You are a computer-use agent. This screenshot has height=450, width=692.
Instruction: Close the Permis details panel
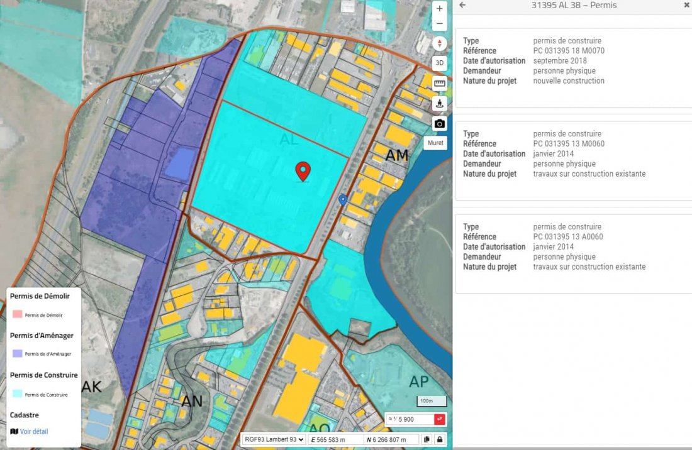click(x=686, y=5)
